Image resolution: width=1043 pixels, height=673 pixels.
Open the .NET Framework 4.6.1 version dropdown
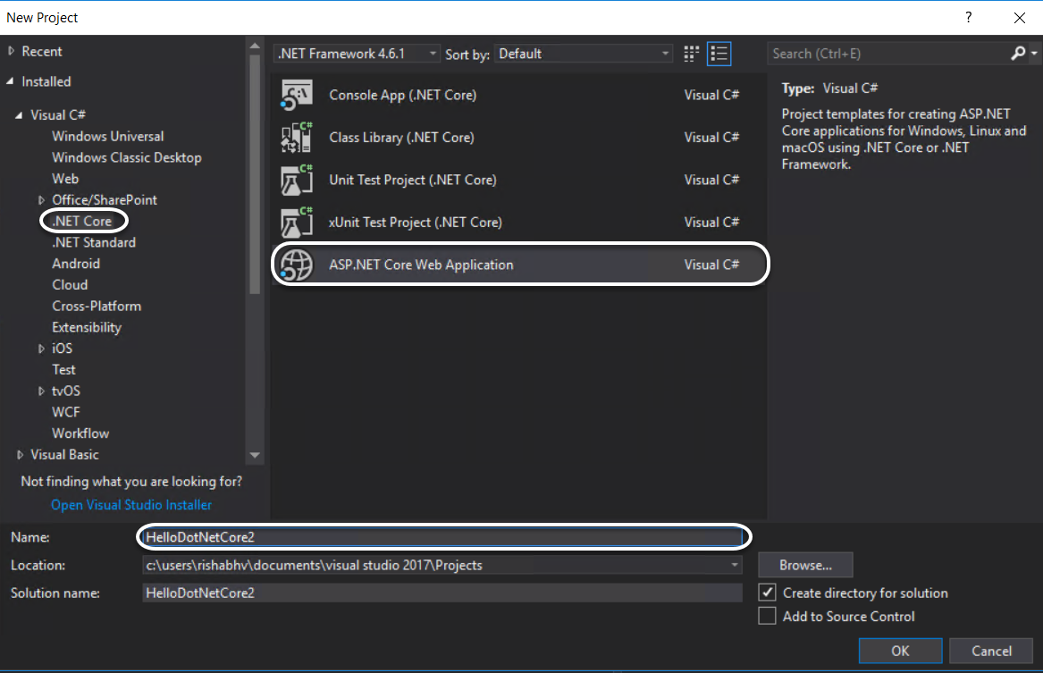click(x=357, y=54)
